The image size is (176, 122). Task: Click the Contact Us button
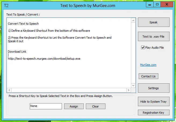(148, 76)
